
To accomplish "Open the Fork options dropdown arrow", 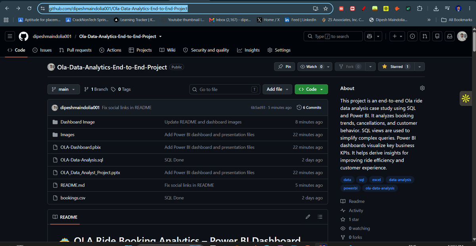I will tap(370, 67).
